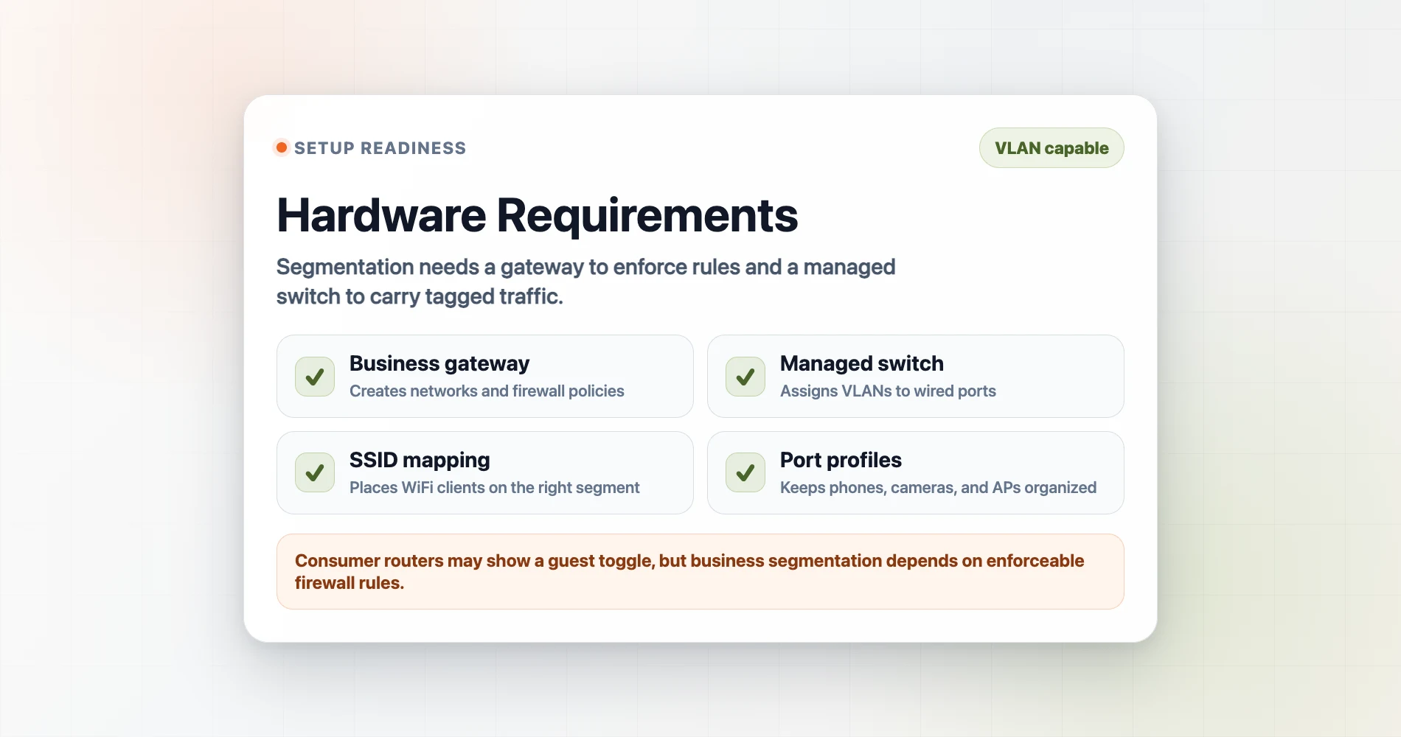Click the 'SSID mapping' card title
This screenshot has width=1401, height=737.
pyautogui.click(x=420, y=460)
